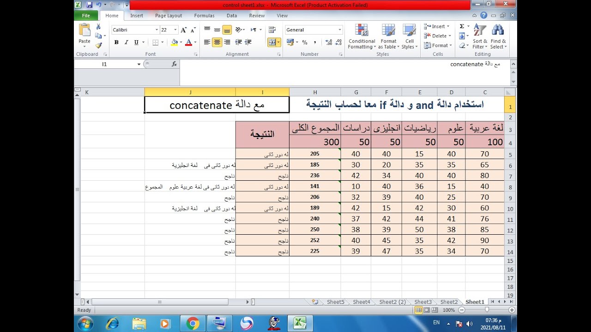Open Font dialog box launcher
The width and height of the screenshot is (591, 332).
coord(196,54)
